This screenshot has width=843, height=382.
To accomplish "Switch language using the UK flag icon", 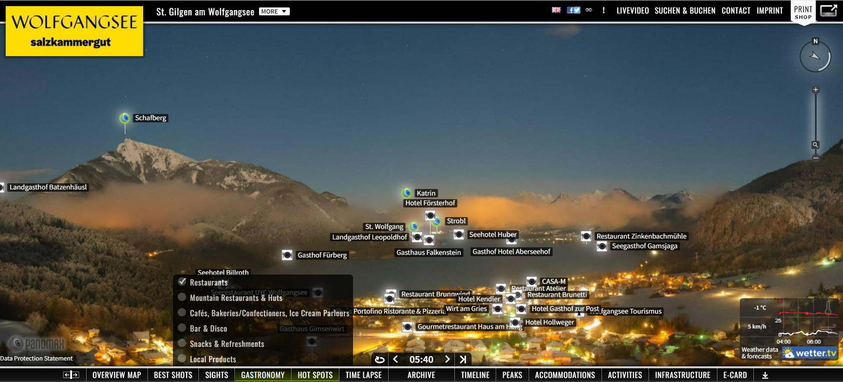I will coord(556,10).
